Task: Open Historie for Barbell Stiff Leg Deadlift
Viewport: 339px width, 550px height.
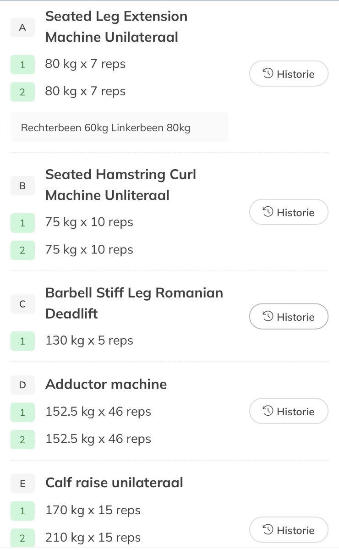Action: 289,317
